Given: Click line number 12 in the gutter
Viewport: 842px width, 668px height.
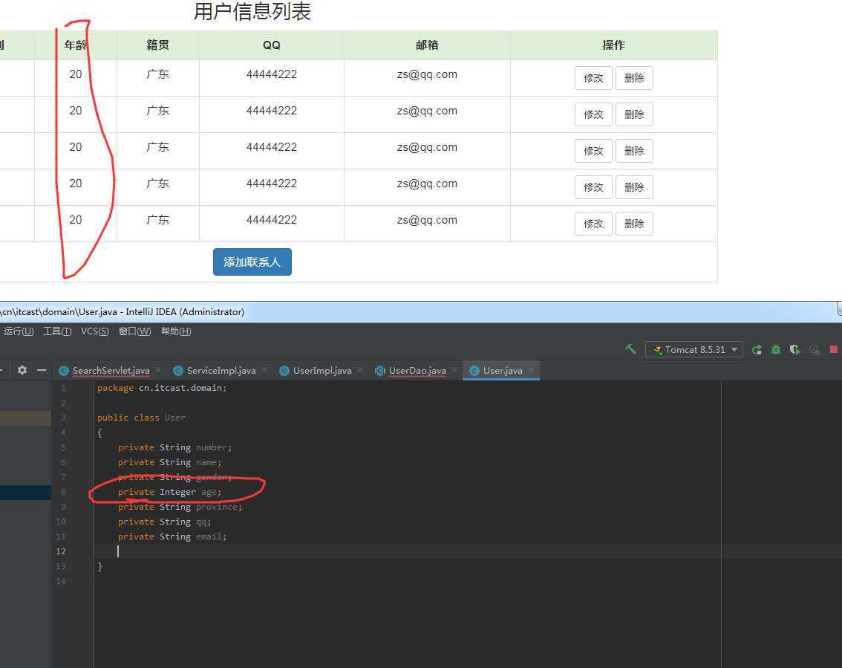Looking at the screenshot, I should click(61, 551).
